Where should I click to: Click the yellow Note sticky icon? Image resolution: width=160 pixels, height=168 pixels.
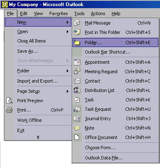(77, 128)
